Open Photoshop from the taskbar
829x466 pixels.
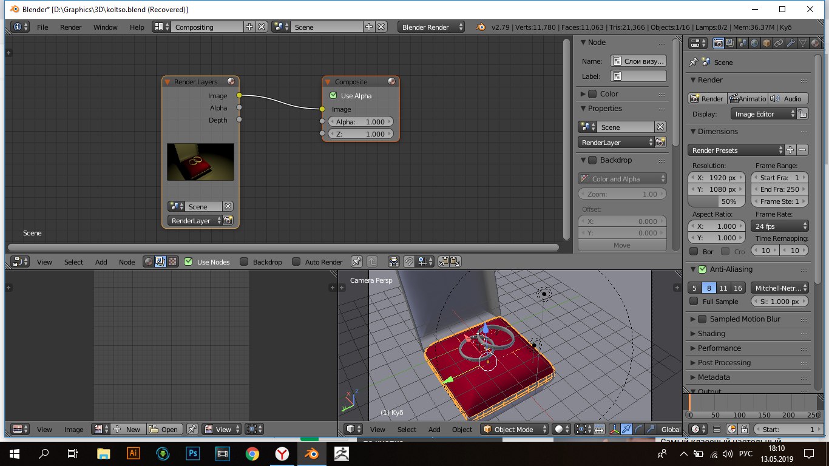[x=193, y=453]
